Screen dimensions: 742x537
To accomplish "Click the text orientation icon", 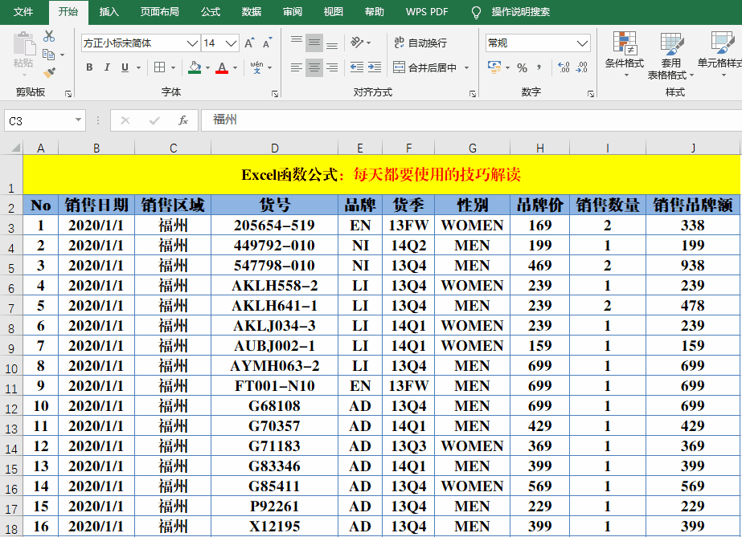I will coord(356,43).
